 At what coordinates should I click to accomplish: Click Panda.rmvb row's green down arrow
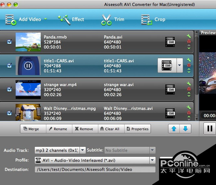189,48
